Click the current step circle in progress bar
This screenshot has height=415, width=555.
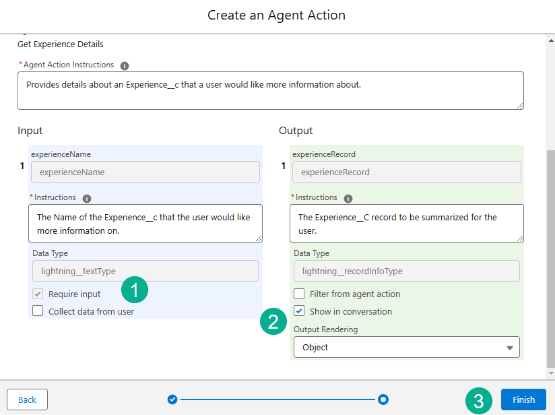(x=383, y=400)
